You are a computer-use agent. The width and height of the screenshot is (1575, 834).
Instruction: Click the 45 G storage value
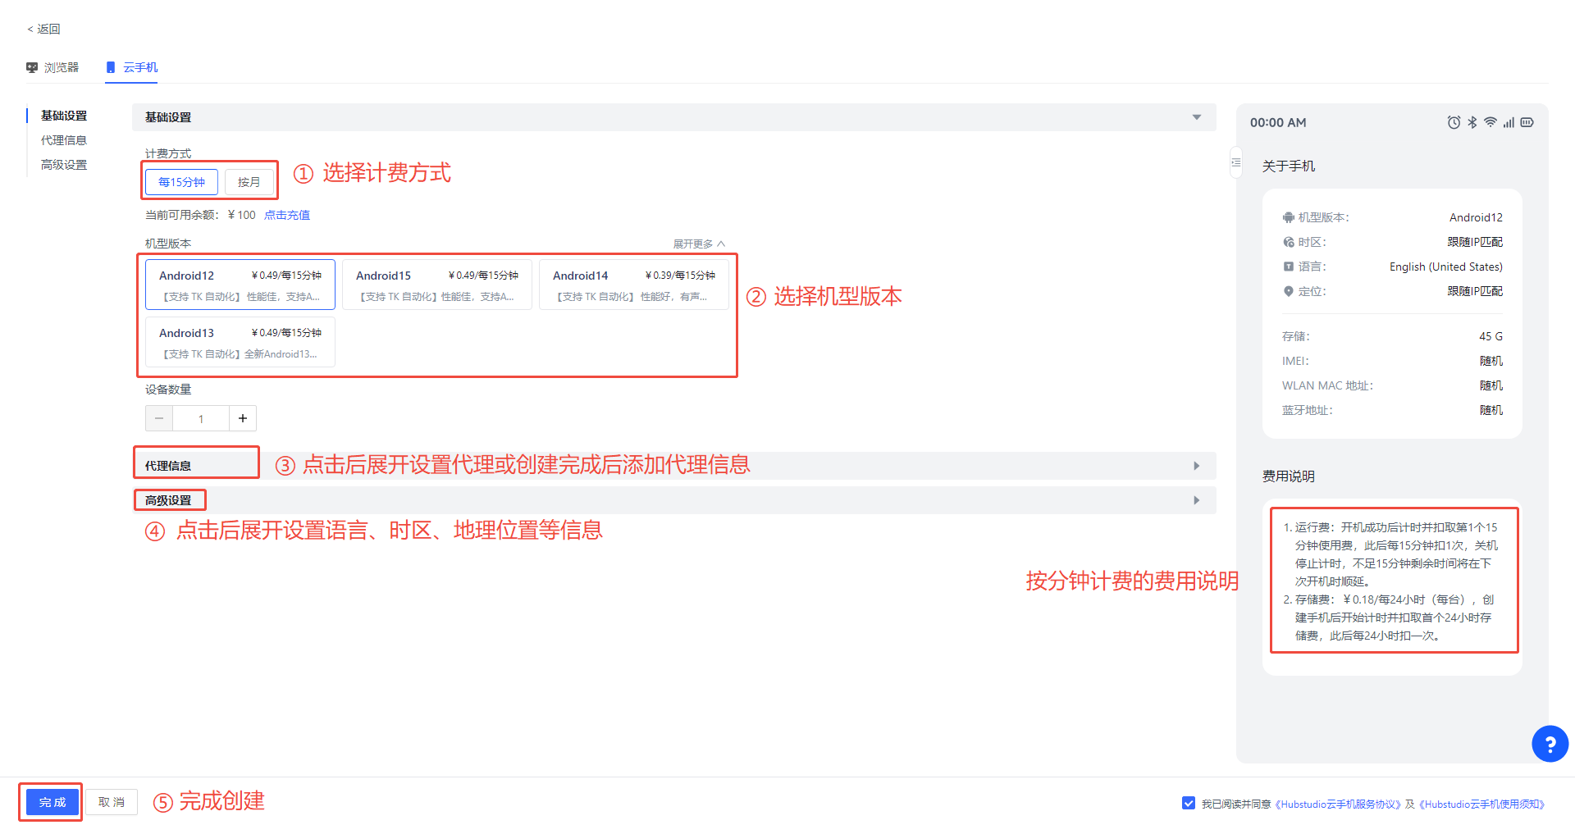pyautogui.click(x=1491, y=336)
